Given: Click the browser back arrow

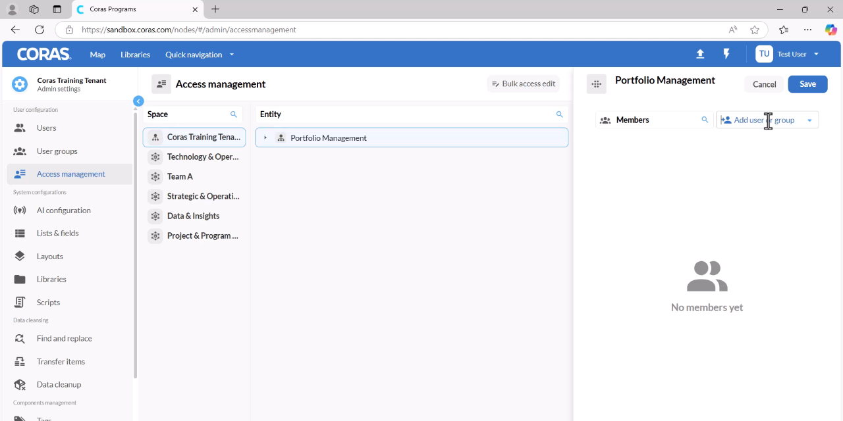Looking at the screenshot, I should click(x=15, y=30).
